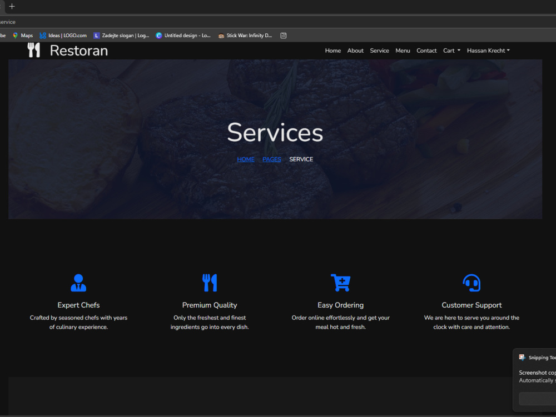Screen dimensions: 556x417
Task: Click the Premium Quality utensils icon
Action: [x=210, y=283]
